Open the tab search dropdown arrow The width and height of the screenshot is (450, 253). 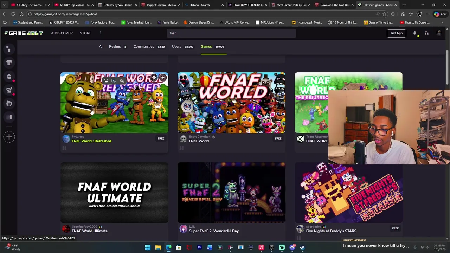5,5
